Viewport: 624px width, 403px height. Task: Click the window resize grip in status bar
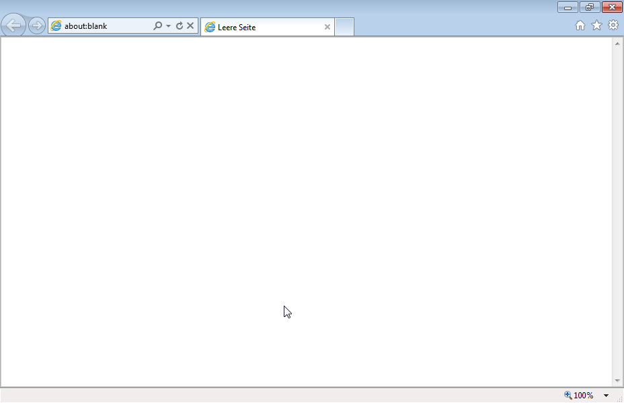coord(619,398)
